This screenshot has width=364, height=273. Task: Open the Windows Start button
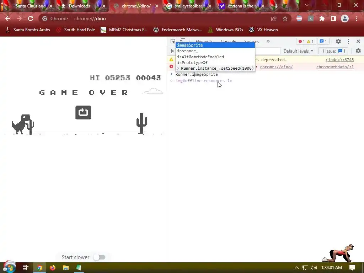9,267
